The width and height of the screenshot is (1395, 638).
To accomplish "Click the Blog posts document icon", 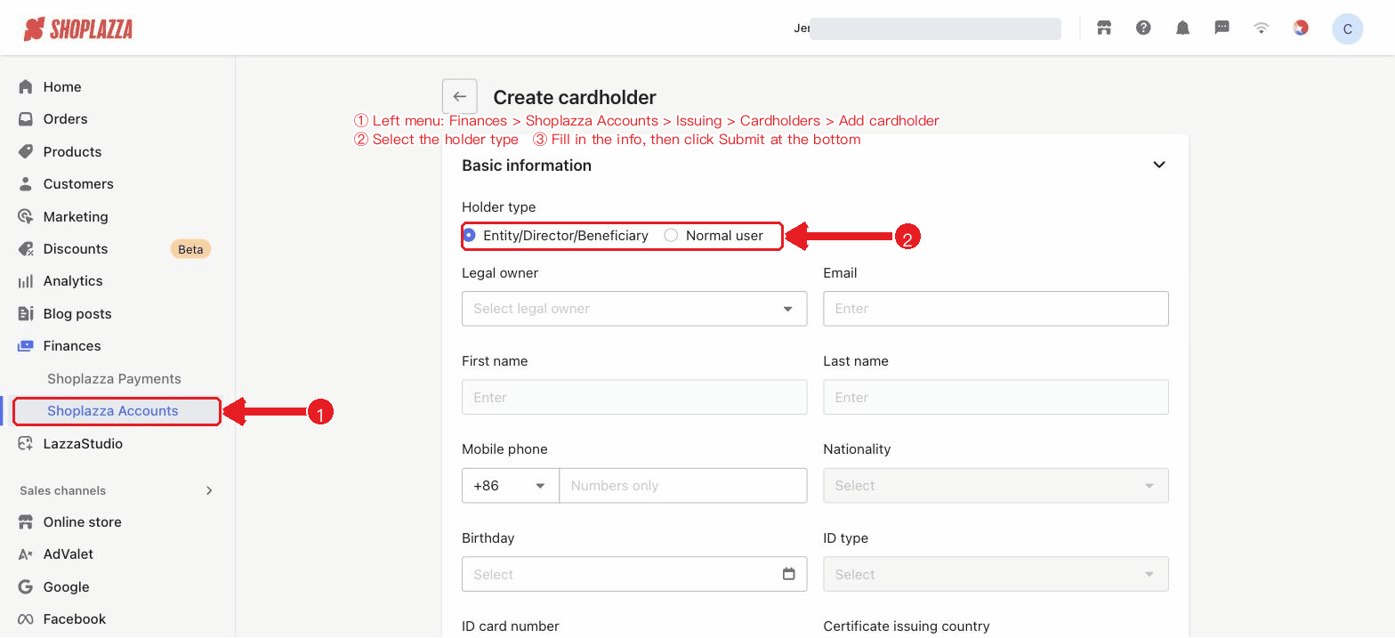I will [x=26, y=313].
